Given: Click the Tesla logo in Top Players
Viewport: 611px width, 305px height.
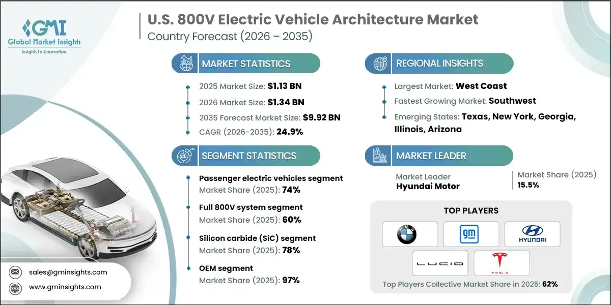Looking at the screenshot, I should click(502, 263).
